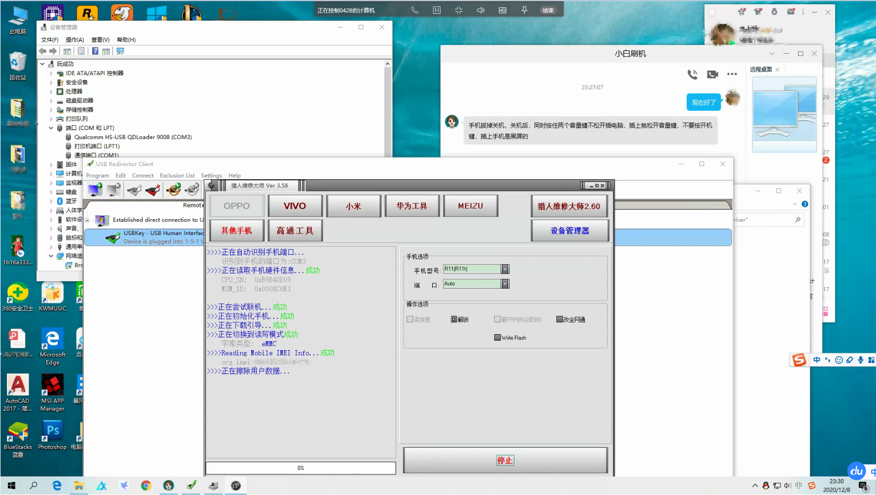This screenshot has width=876, height=495.
Task: Toggle the 读信息 checkbox
Action: click(x=410, y=319)
